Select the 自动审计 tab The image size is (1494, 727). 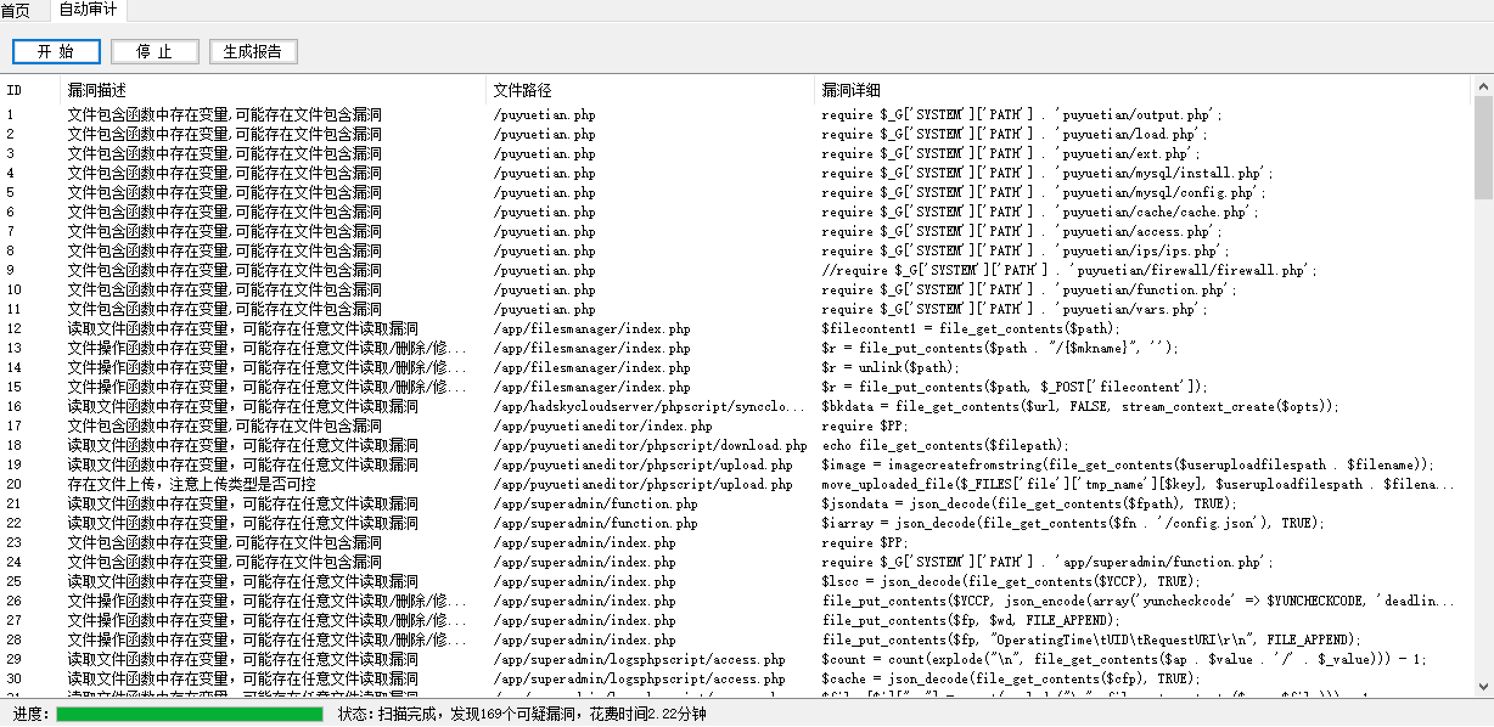click(88, 10)
